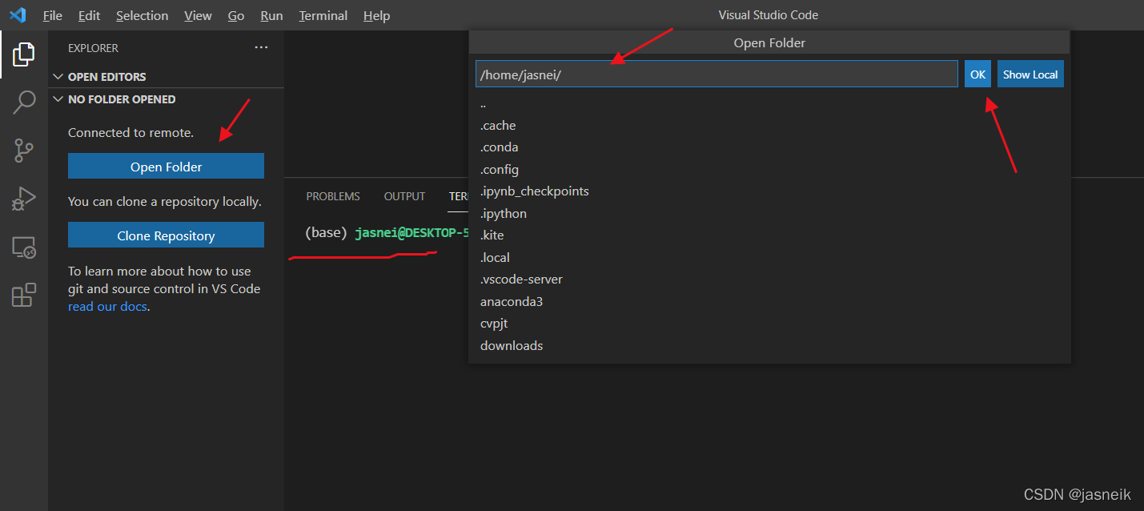Select the .conda folder entry
This screenshot has height=511, width=1144.
(769, 147)
